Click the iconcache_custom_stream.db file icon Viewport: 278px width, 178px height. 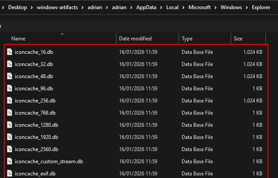[10, 162]
